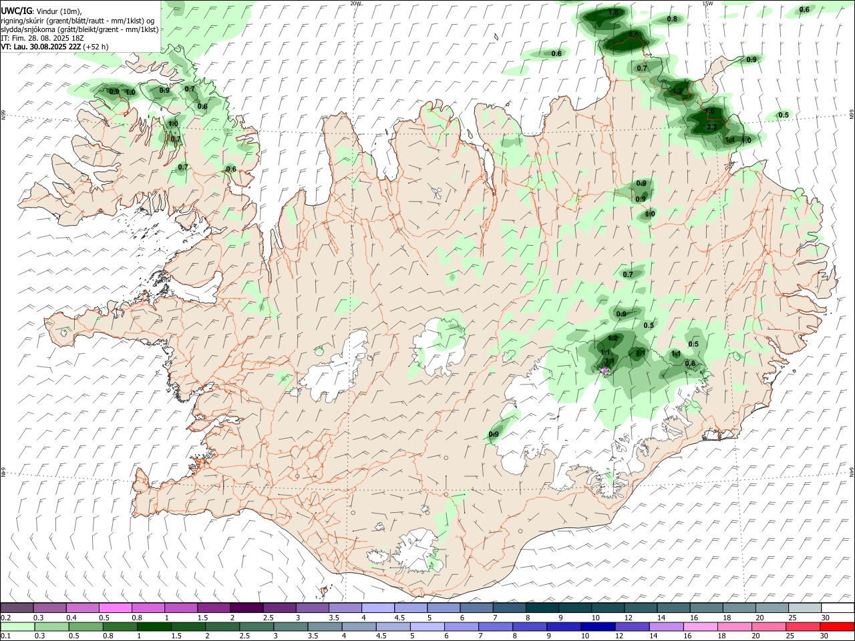Click the 0.4 label in the snow legend
The width and height of the screenshot is (855, 641).
(71, 618)
